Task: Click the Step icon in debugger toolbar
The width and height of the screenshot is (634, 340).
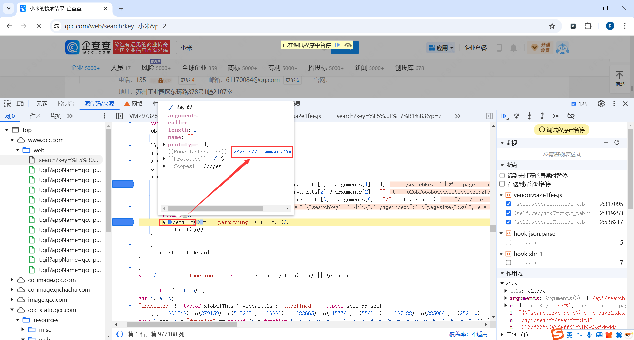Action: point(555,116)
